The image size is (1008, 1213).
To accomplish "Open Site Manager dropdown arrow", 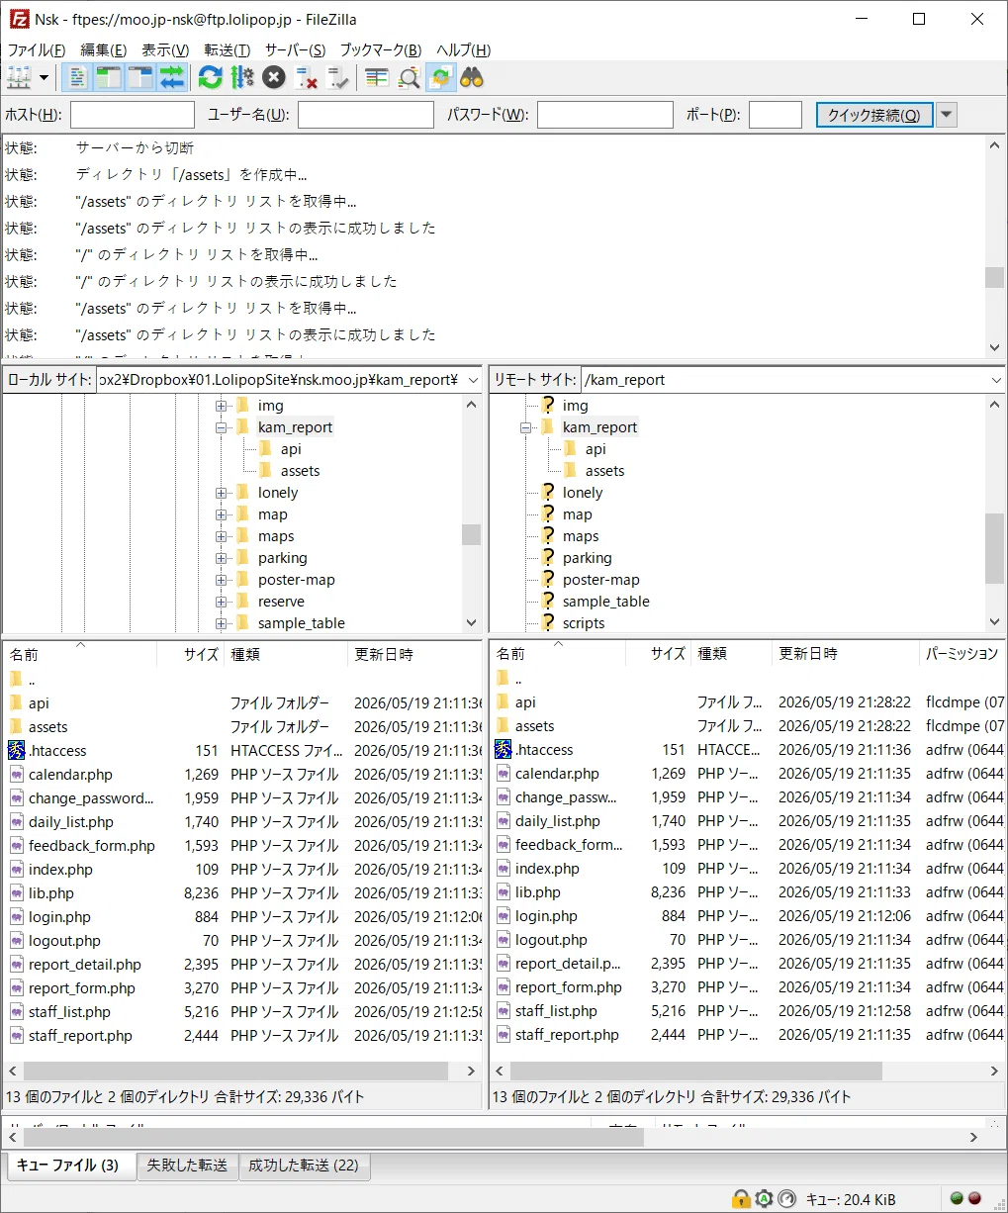I will point(44,78).
